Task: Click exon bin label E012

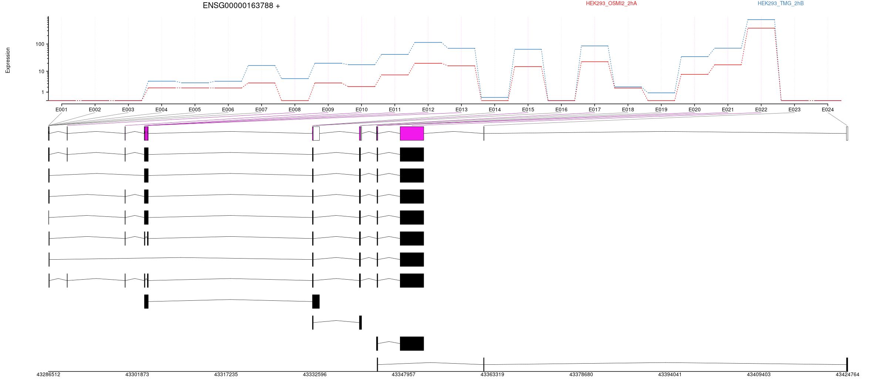Action: click(428, 109)
